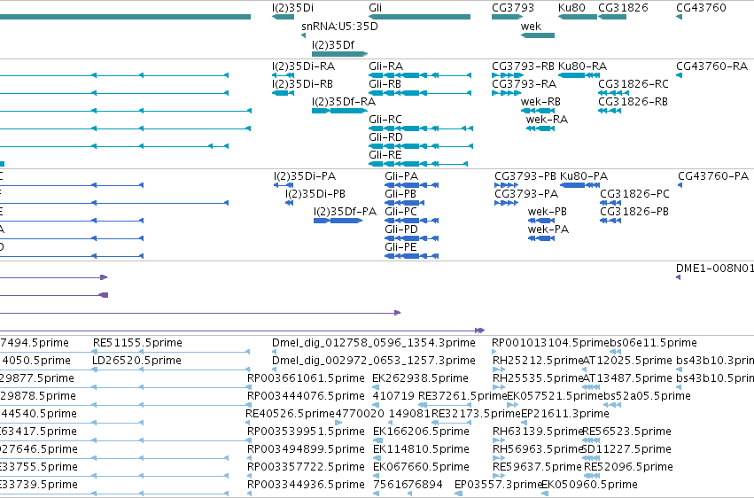754x498 pixels.
Task: Select the EK050960.5prime EST label
Action: click(589, 486)
